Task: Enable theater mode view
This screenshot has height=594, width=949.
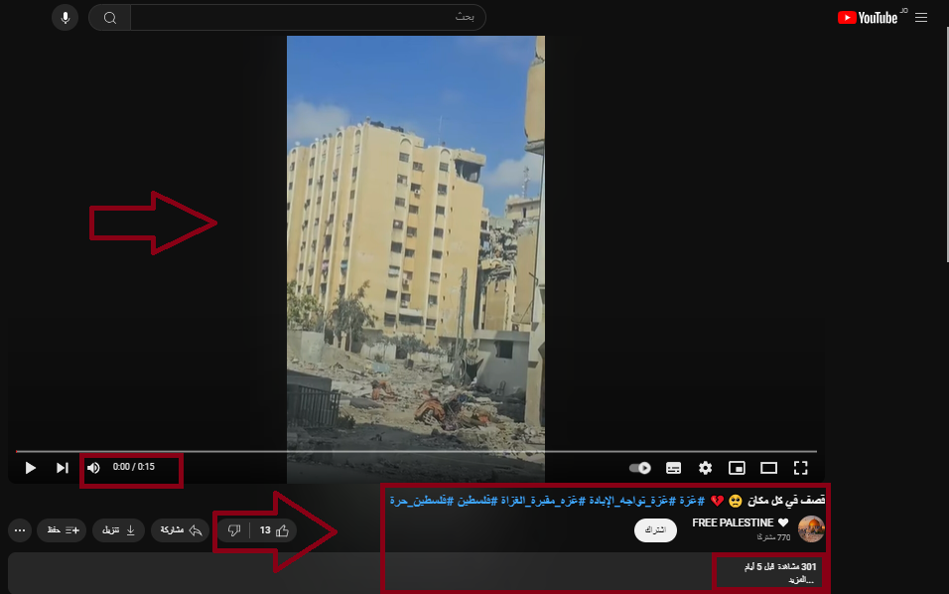Action: coord(768,468)
